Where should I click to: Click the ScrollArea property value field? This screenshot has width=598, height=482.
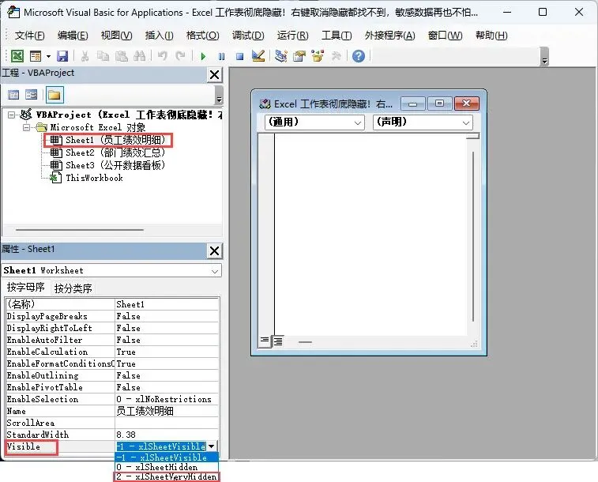167,423
